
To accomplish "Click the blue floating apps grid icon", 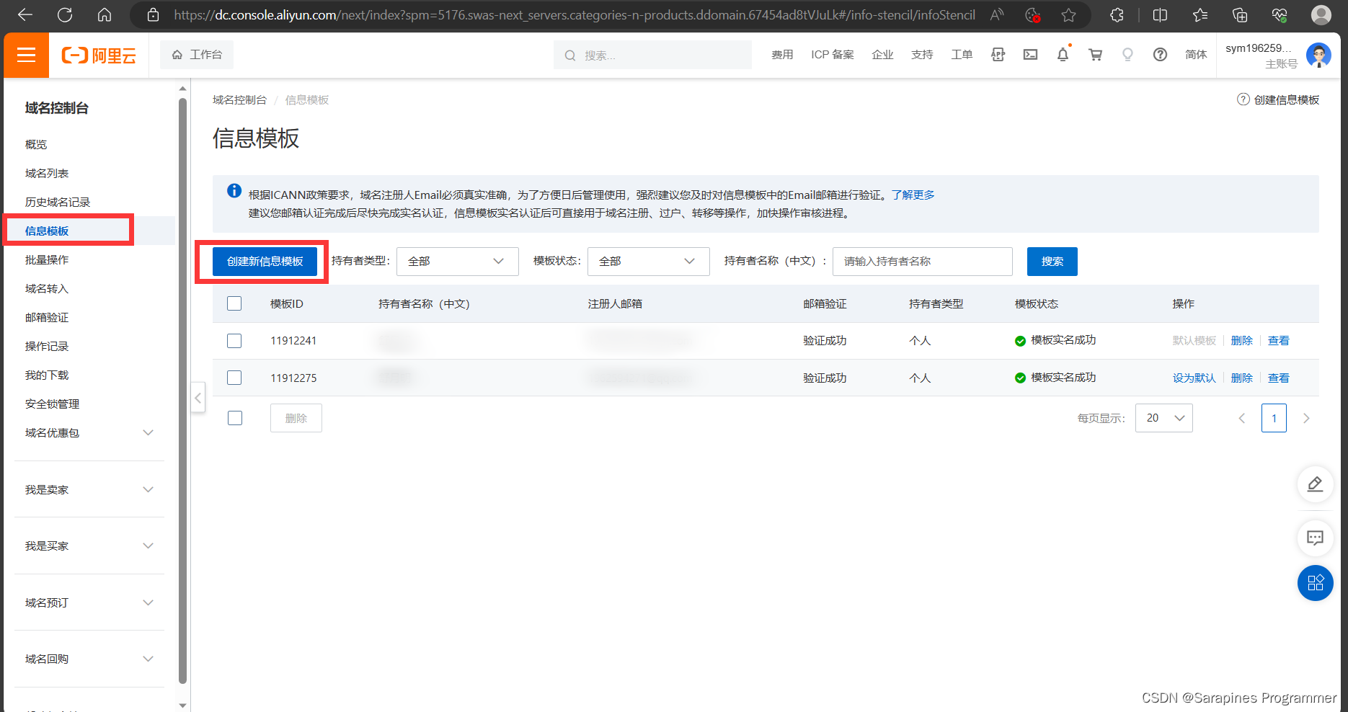I will tap(1315, 582).
